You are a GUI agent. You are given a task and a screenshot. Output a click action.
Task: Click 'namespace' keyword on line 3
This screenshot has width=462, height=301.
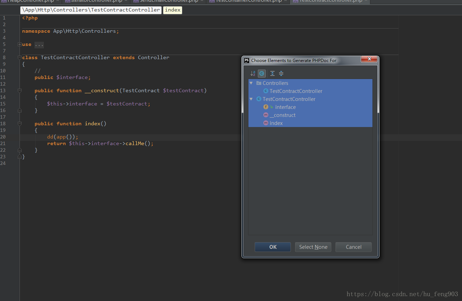pyautogui.click(x=36, y=31)
